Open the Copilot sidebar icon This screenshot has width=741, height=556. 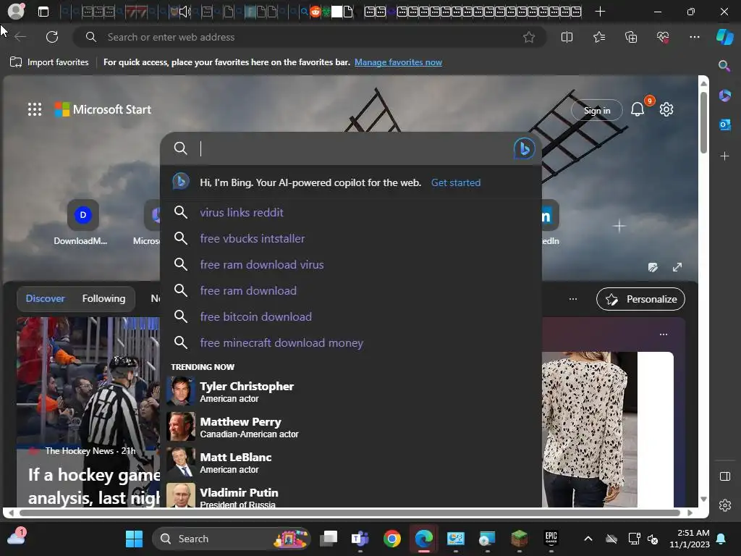(725, 37)
